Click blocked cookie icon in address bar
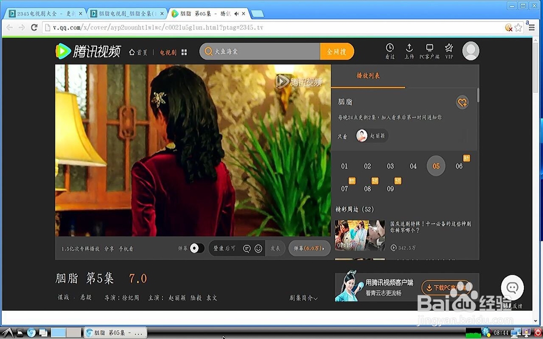Image resolution: width=543 pixels, height=339 pixels. (508, 28)
